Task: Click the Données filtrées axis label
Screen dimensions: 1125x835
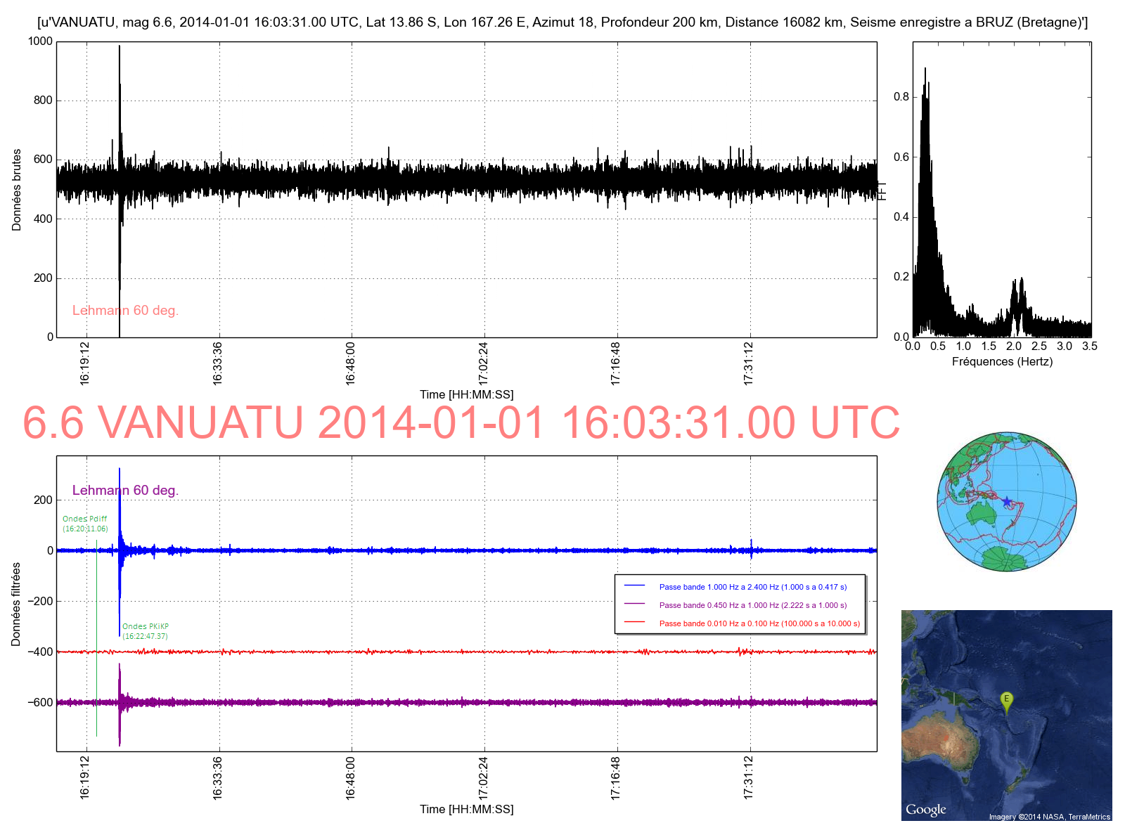Action: point(17,604)
